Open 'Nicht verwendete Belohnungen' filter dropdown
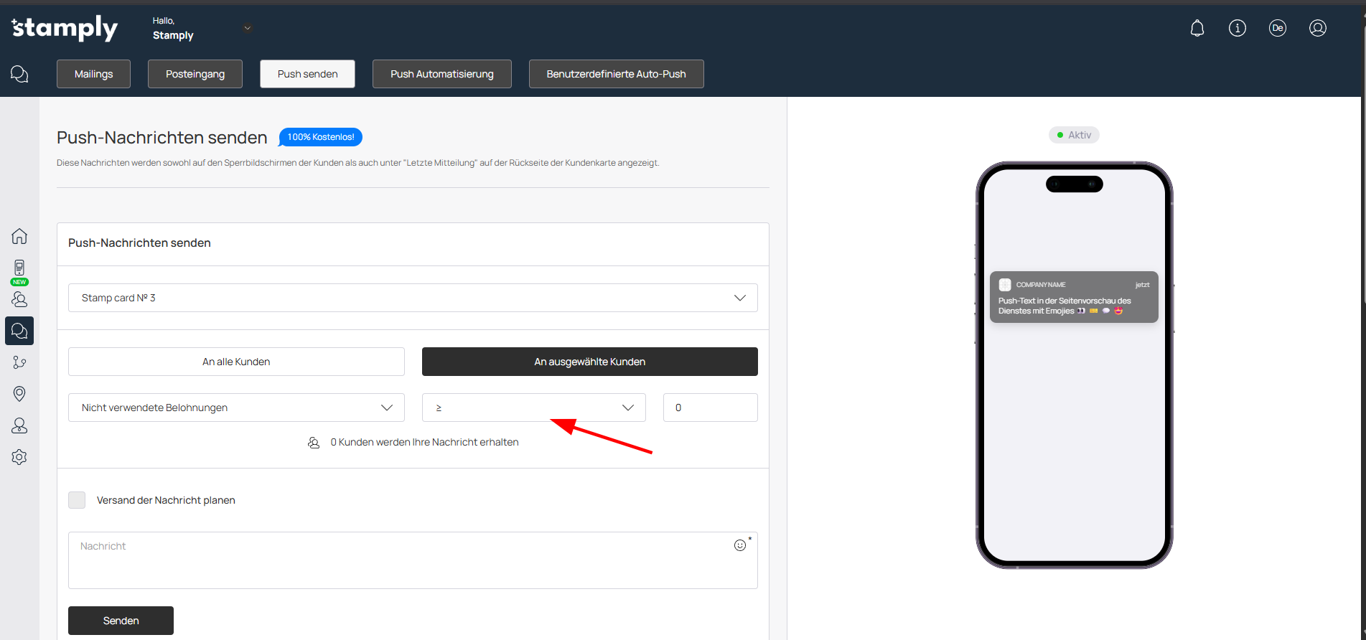Image resolution: width=1366 pixels, height=640 pixels. pyautogui.click(x=236, y=408)
